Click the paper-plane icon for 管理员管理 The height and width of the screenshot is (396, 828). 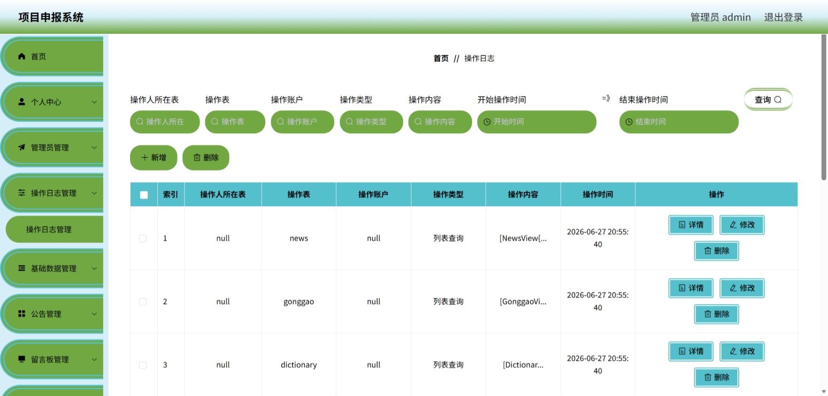(x=22, y=147)
